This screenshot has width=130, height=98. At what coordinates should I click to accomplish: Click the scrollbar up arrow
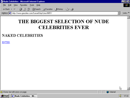tap(128, 17)
